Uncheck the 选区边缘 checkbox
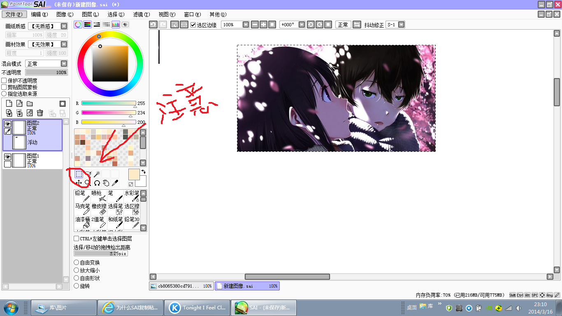The height and width of the screenshot is (316, 562). click(x=193, y=25)
